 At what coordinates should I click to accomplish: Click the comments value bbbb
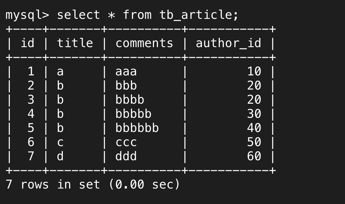(130, 100)
